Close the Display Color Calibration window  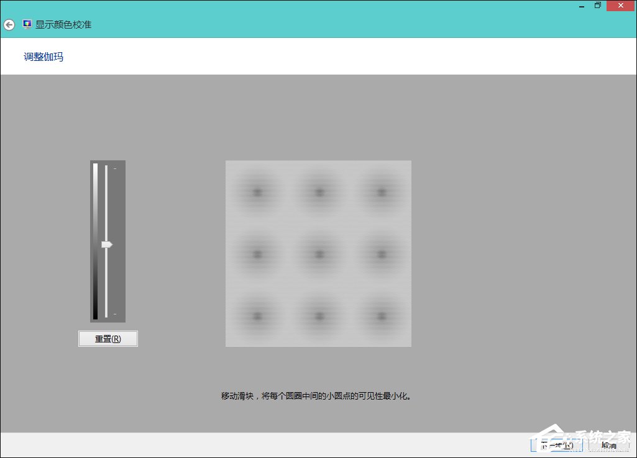coord(620,5)
